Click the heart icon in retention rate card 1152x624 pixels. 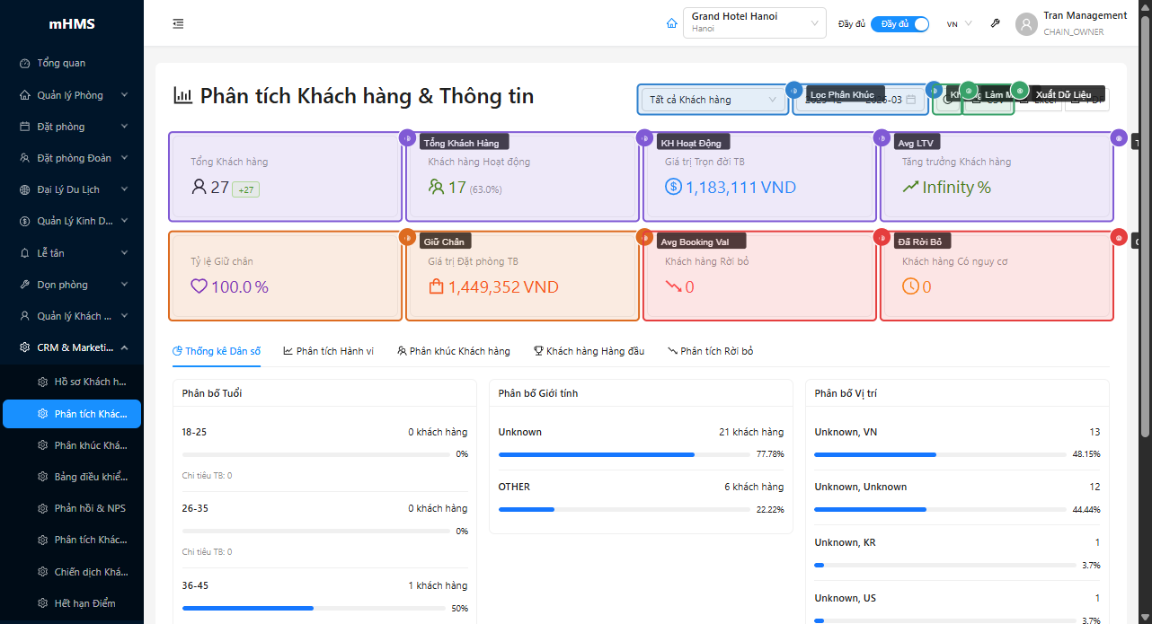click(x=199, y=287)
